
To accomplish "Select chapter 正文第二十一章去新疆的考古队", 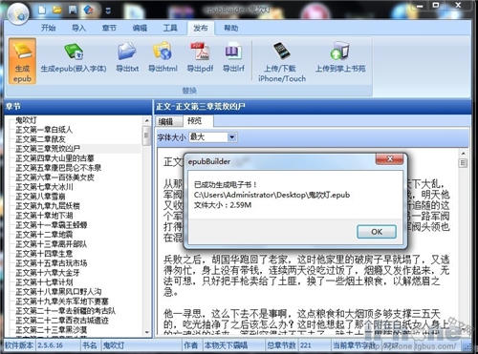I will point(65,311).
